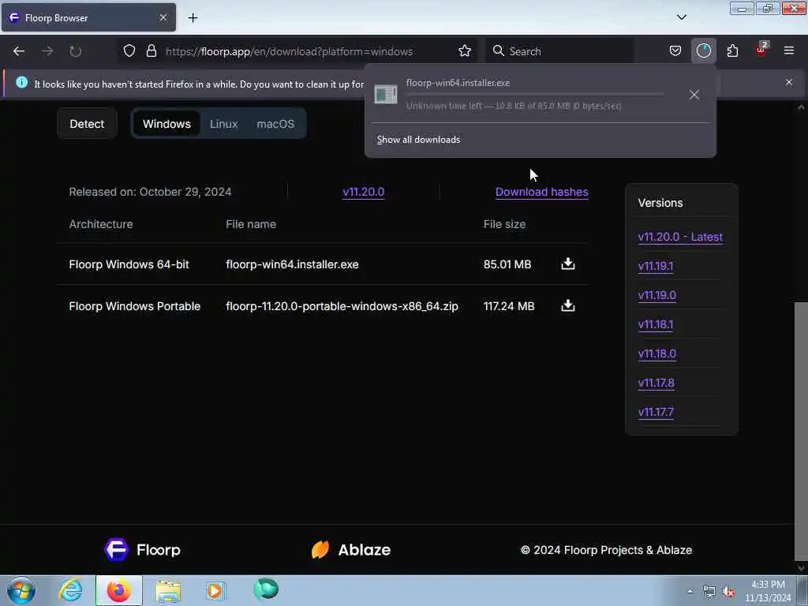
Task: Click the Ablaze logo in footer
Action: (350, 550)
